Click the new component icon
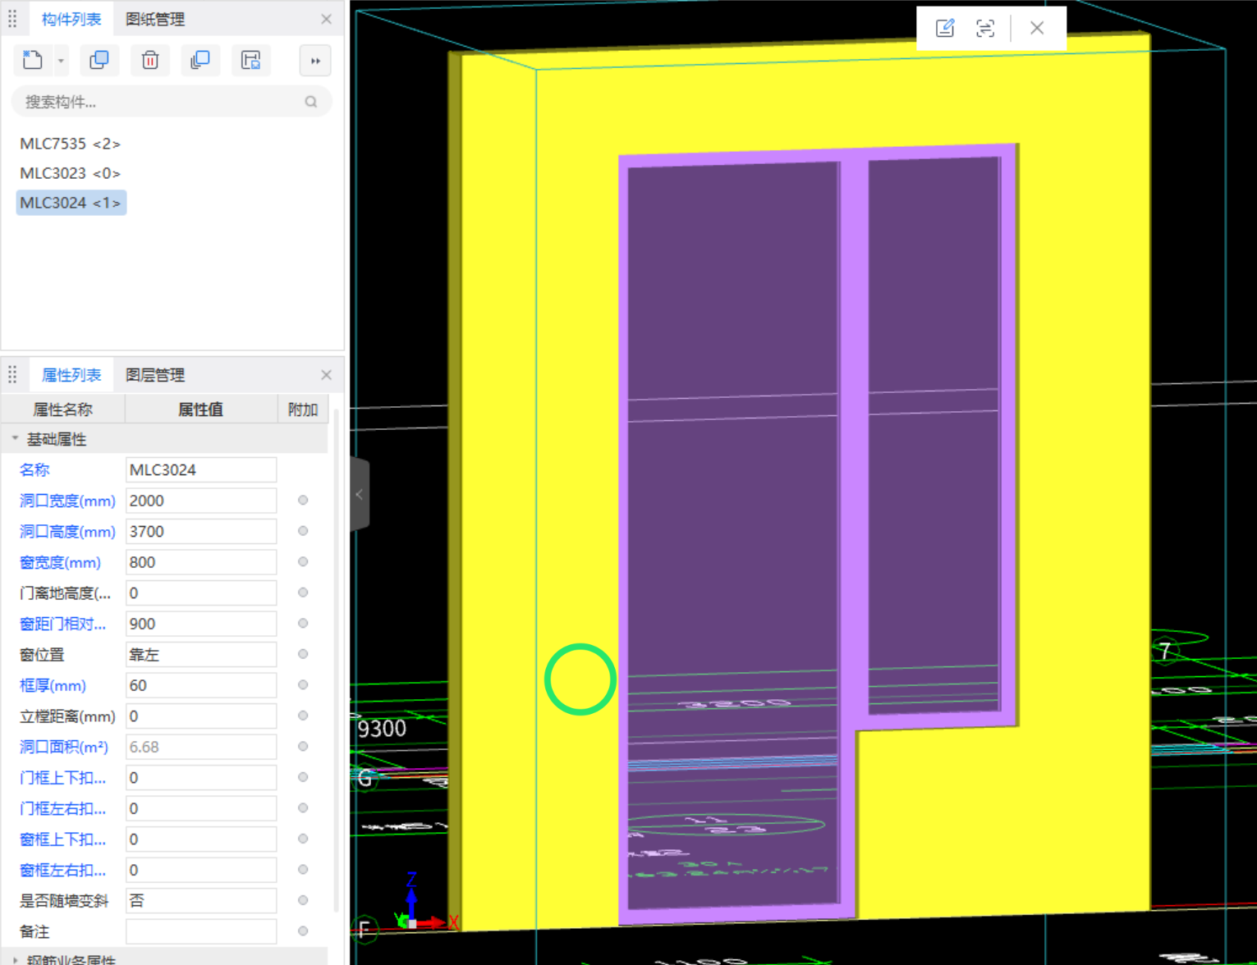 33,60
